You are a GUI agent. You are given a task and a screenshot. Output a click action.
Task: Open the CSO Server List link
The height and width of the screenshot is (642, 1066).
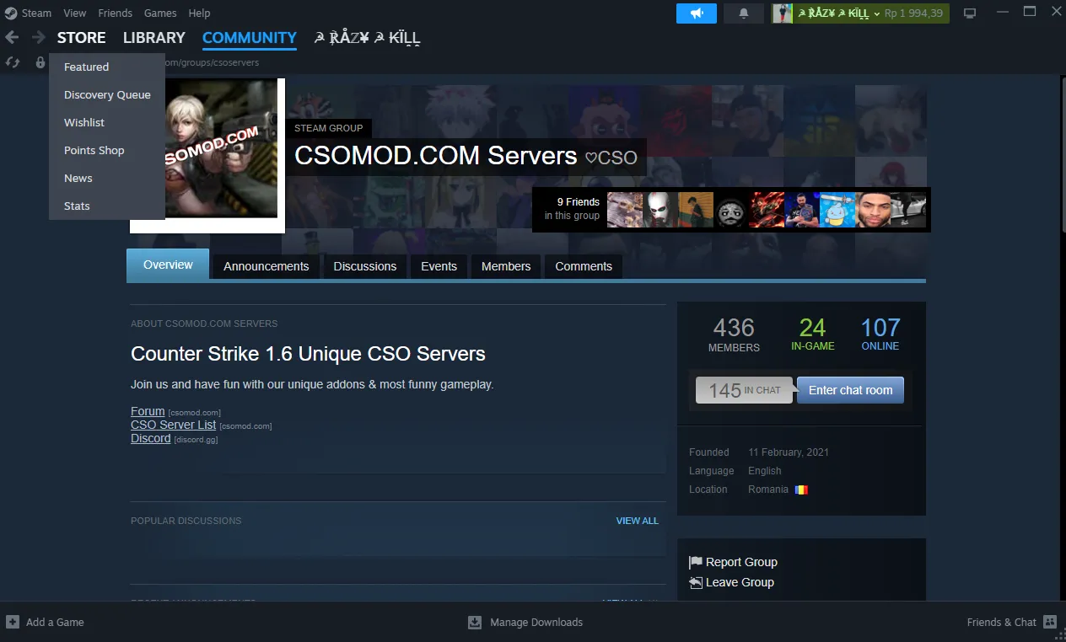point(174,425)
